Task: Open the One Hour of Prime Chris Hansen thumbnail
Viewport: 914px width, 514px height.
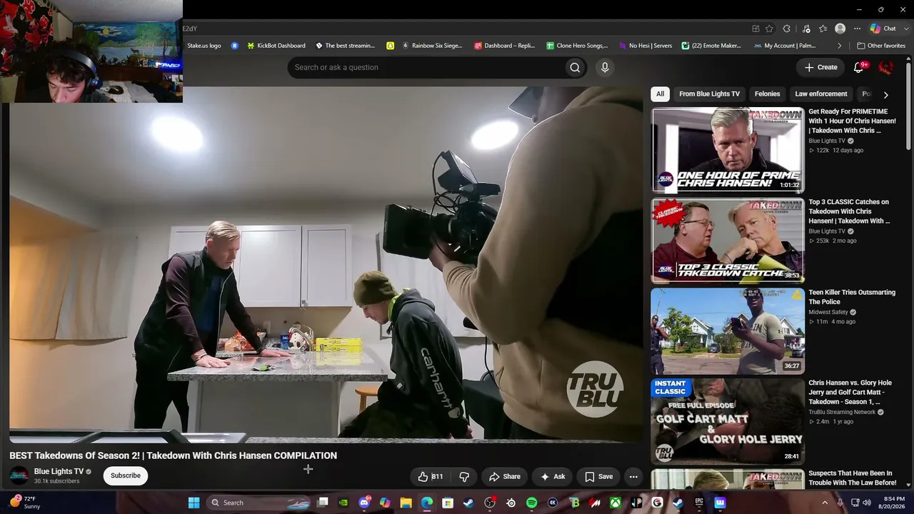Action: 728,150
